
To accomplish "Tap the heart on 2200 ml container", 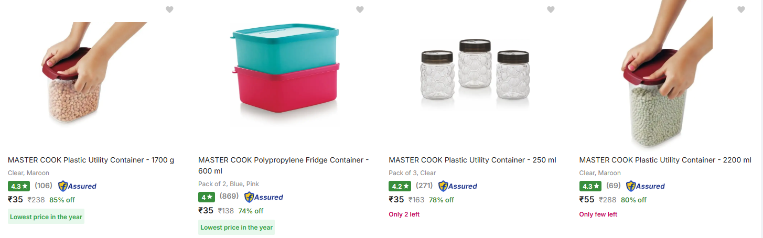I will click(x=741, y=9).
